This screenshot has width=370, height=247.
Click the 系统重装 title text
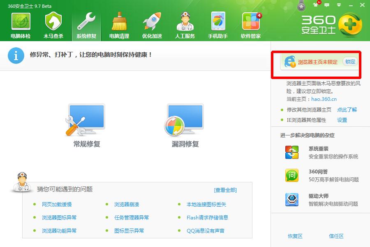tap(319, 149)
